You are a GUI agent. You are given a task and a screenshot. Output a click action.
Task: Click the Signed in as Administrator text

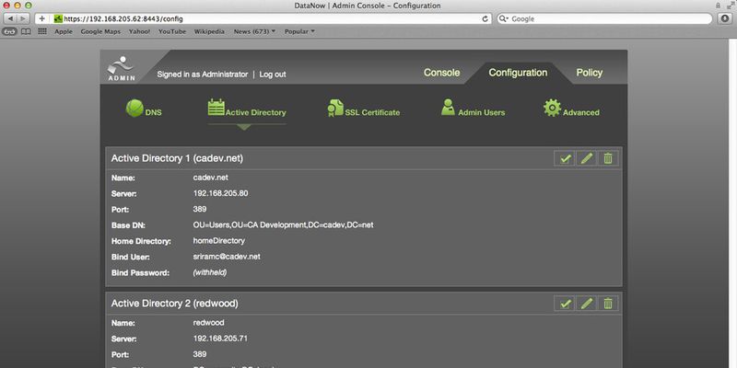[x=202, y=75]
